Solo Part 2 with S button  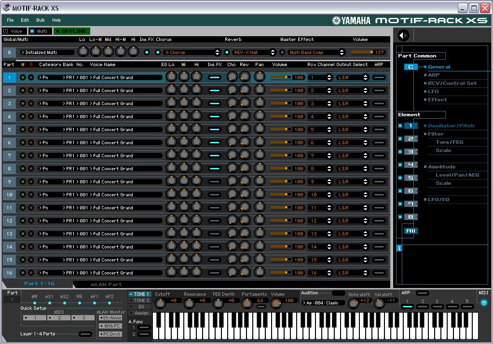pos(31,91)
